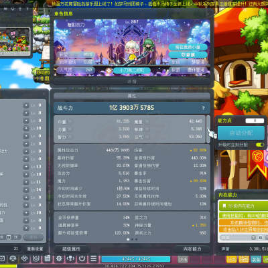Expand the 详情 details bar
Screen dimensions: 268x268
pyautogui.click(x=132, y=82)
